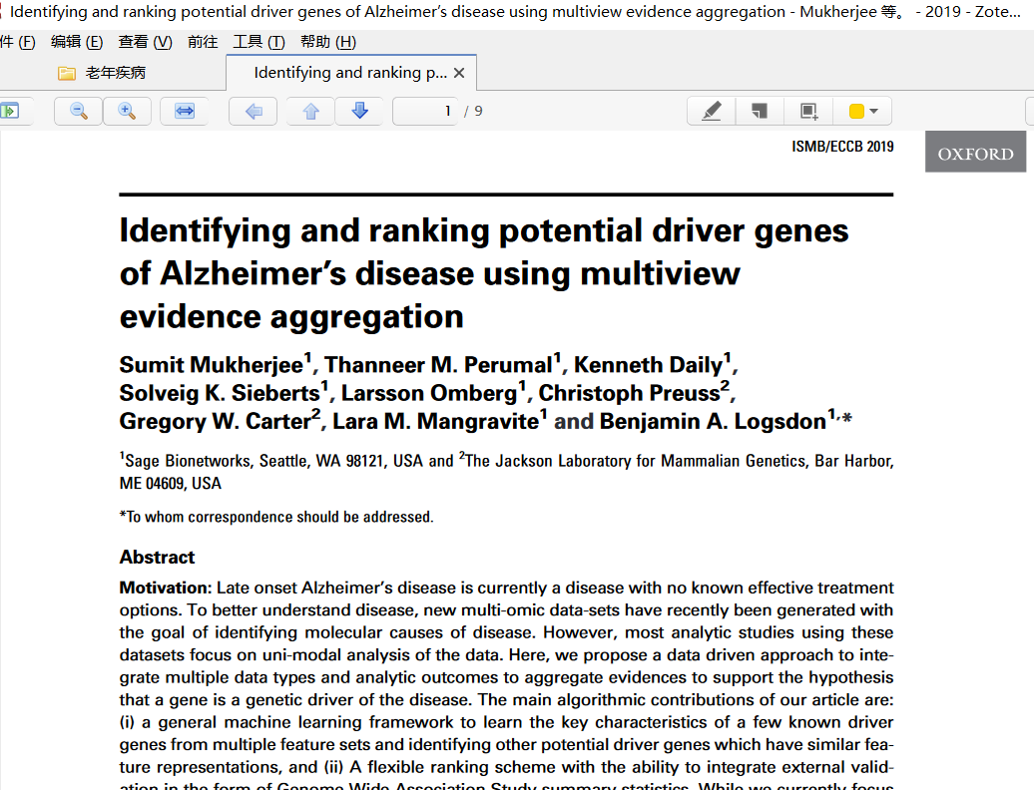This screenshot has height=790, width=1034.
Task: Click author name 'Lara M. Mangravite'
Action: (x=435, y=420)
